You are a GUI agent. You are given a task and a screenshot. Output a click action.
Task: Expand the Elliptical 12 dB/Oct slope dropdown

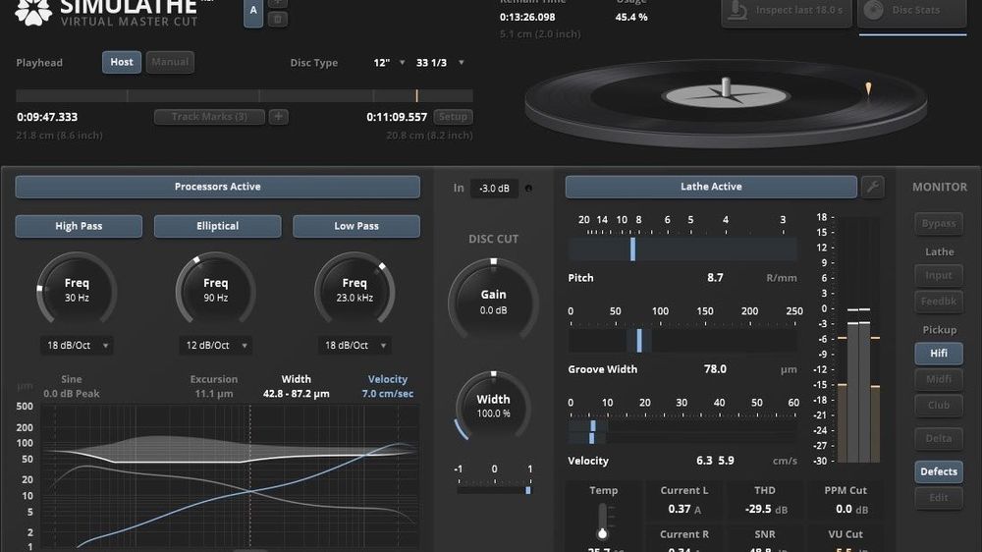216,346
